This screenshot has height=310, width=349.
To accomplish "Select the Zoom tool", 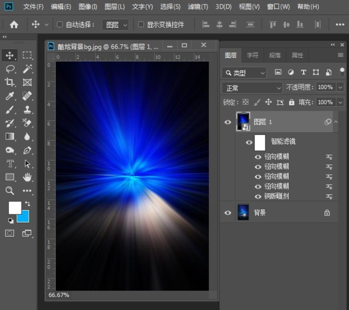I will tap(10, 191).
